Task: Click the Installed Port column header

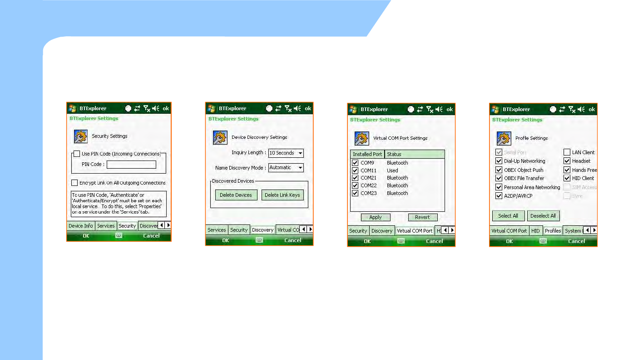Action: tap(367, 154)
